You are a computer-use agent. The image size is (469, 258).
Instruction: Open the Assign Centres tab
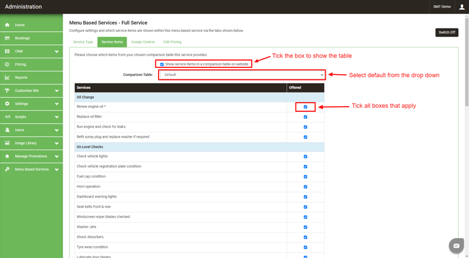click(143, 42)
